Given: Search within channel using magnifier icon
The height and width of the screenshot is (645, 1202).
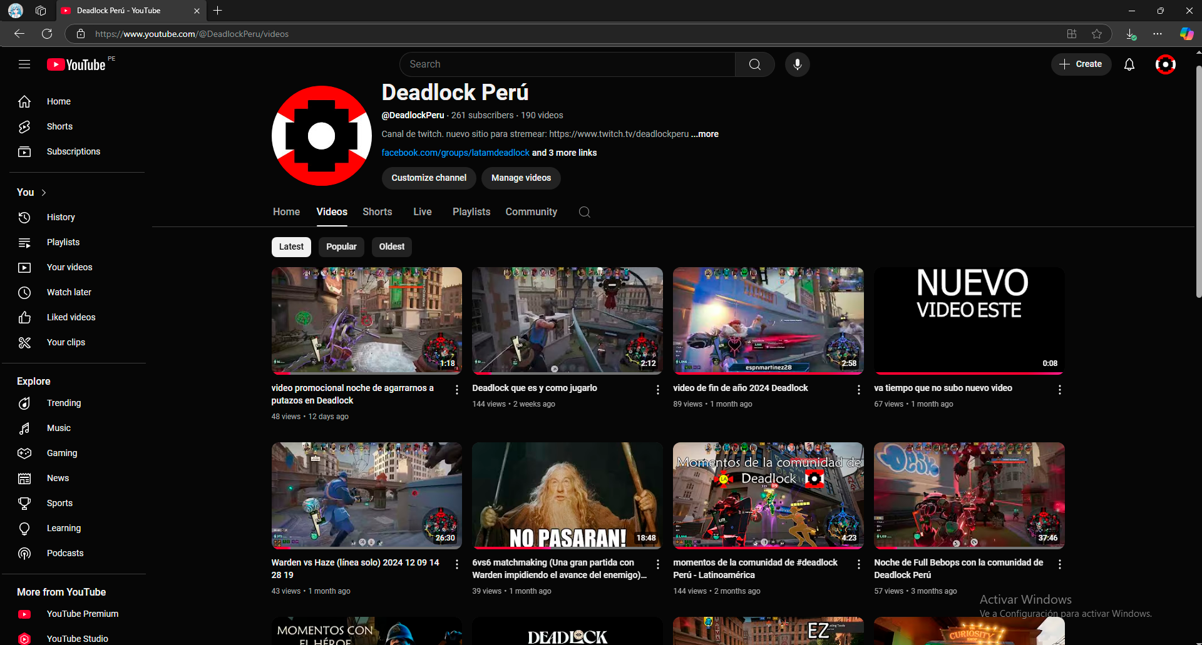Looking at the screenshot, I should (x=584, y=212).
